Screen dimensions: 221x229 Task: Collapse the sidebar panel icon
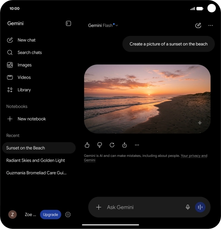pos(69,23)
